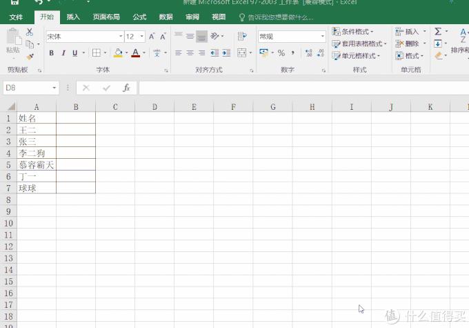Center text horizontally
The image size is (469, 328).
coord(190,53)
